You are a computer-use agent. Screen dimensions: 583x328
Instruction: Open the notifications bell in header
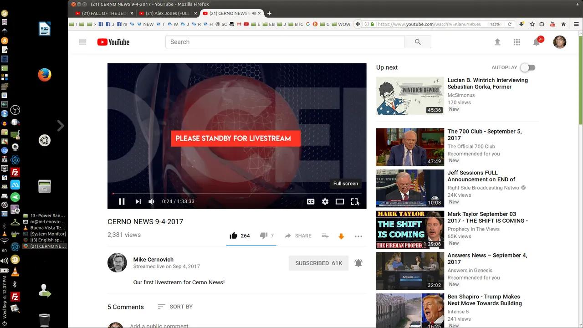click(537, 42)
